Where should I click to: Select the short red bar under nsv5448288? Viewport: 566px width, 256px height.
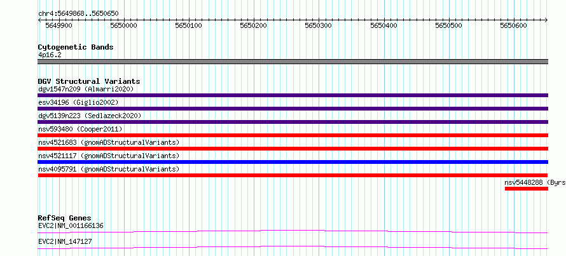527,189
